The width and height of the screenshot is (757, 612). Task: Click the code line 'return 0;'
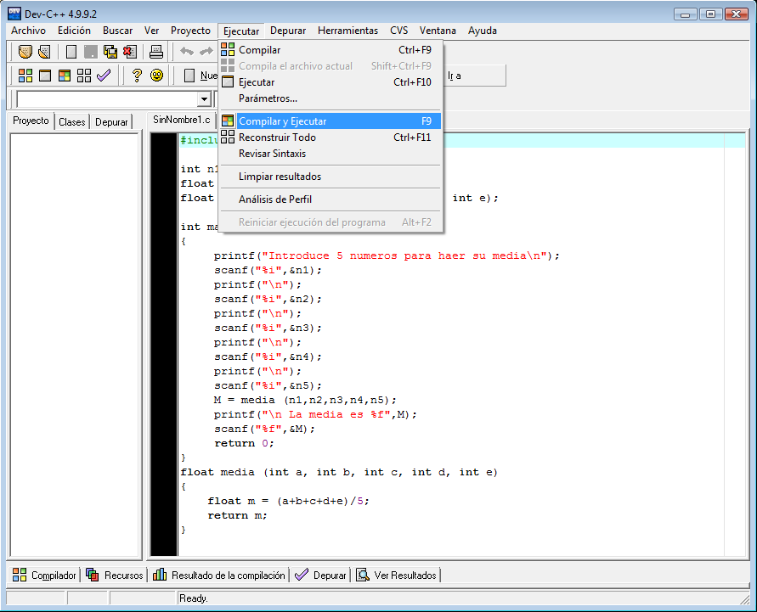coord(244,443)
